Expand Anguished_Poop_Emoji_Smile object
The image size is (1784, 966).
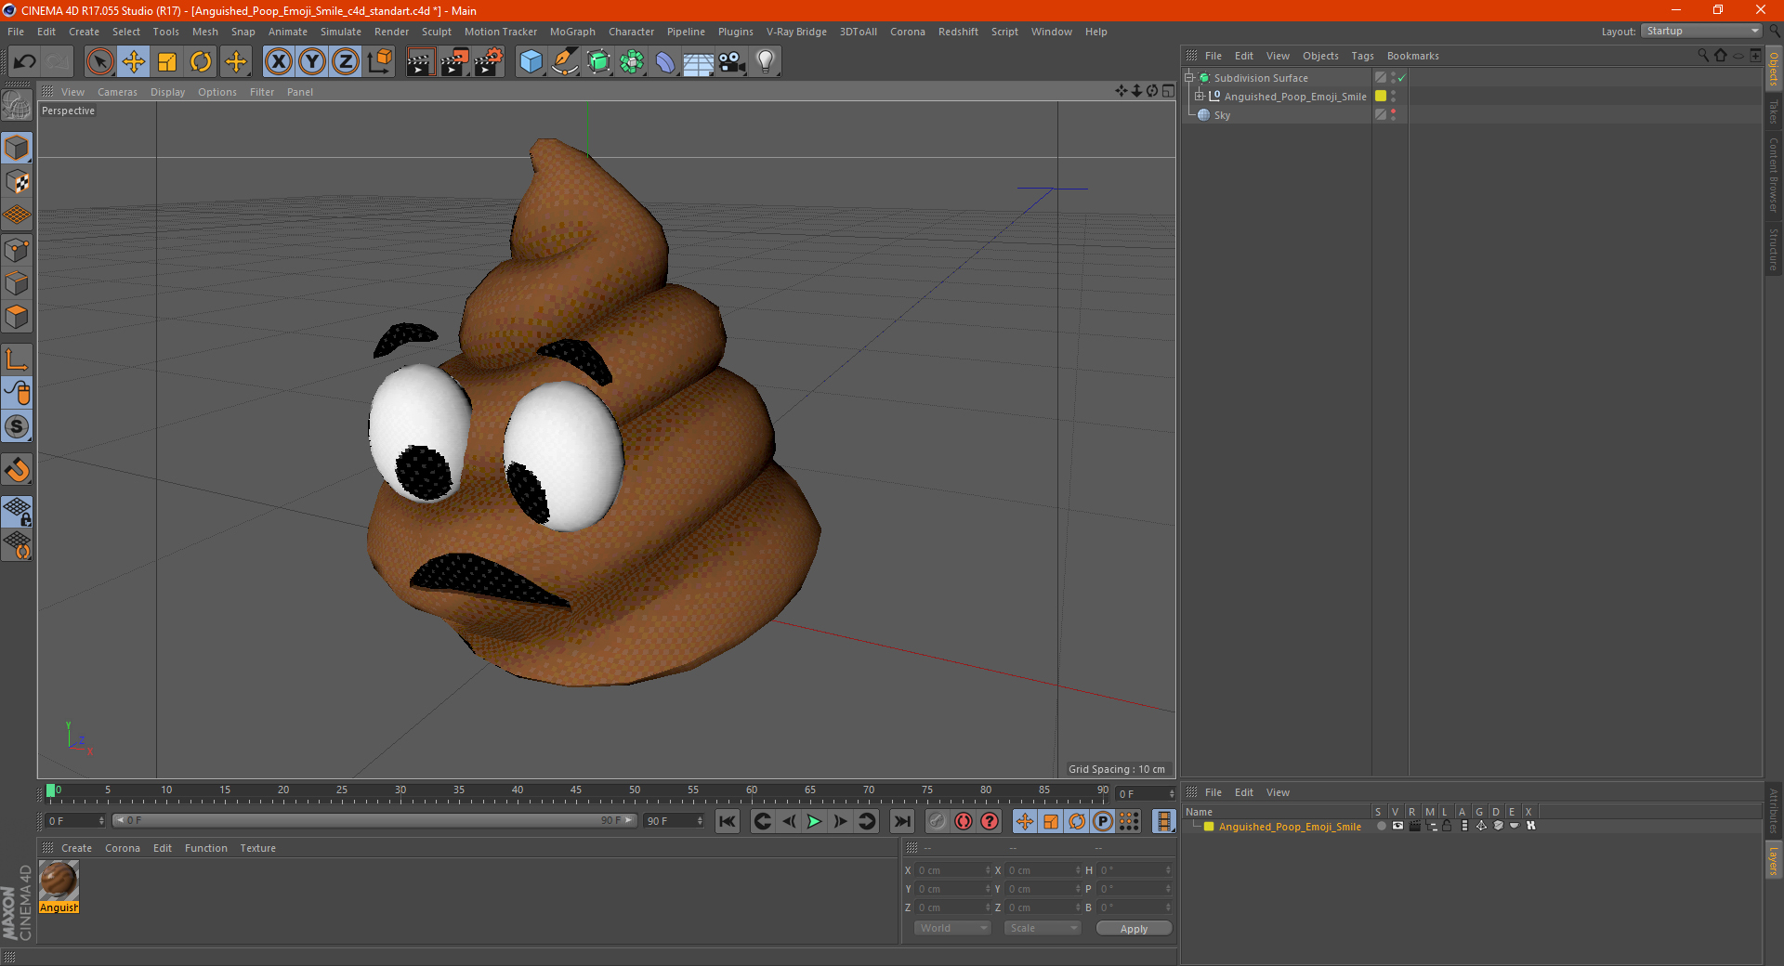click(x=1200, y=97)
